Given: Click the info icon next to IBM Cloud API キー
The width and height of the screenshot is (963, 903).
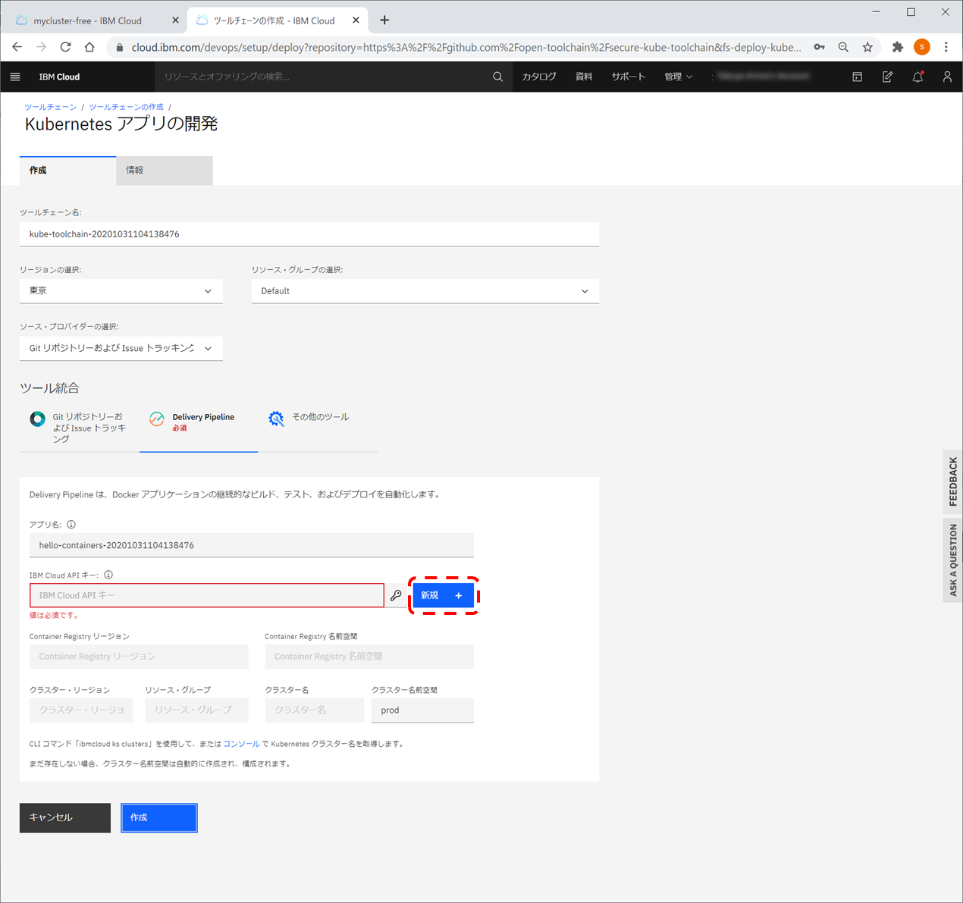Looking at the screenshot, I should tap(108, 575).
